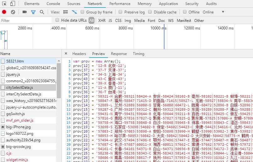This screenshot has width=253, height=162.
Task: Switch to the Console tab
Action: tap(53, 4)
